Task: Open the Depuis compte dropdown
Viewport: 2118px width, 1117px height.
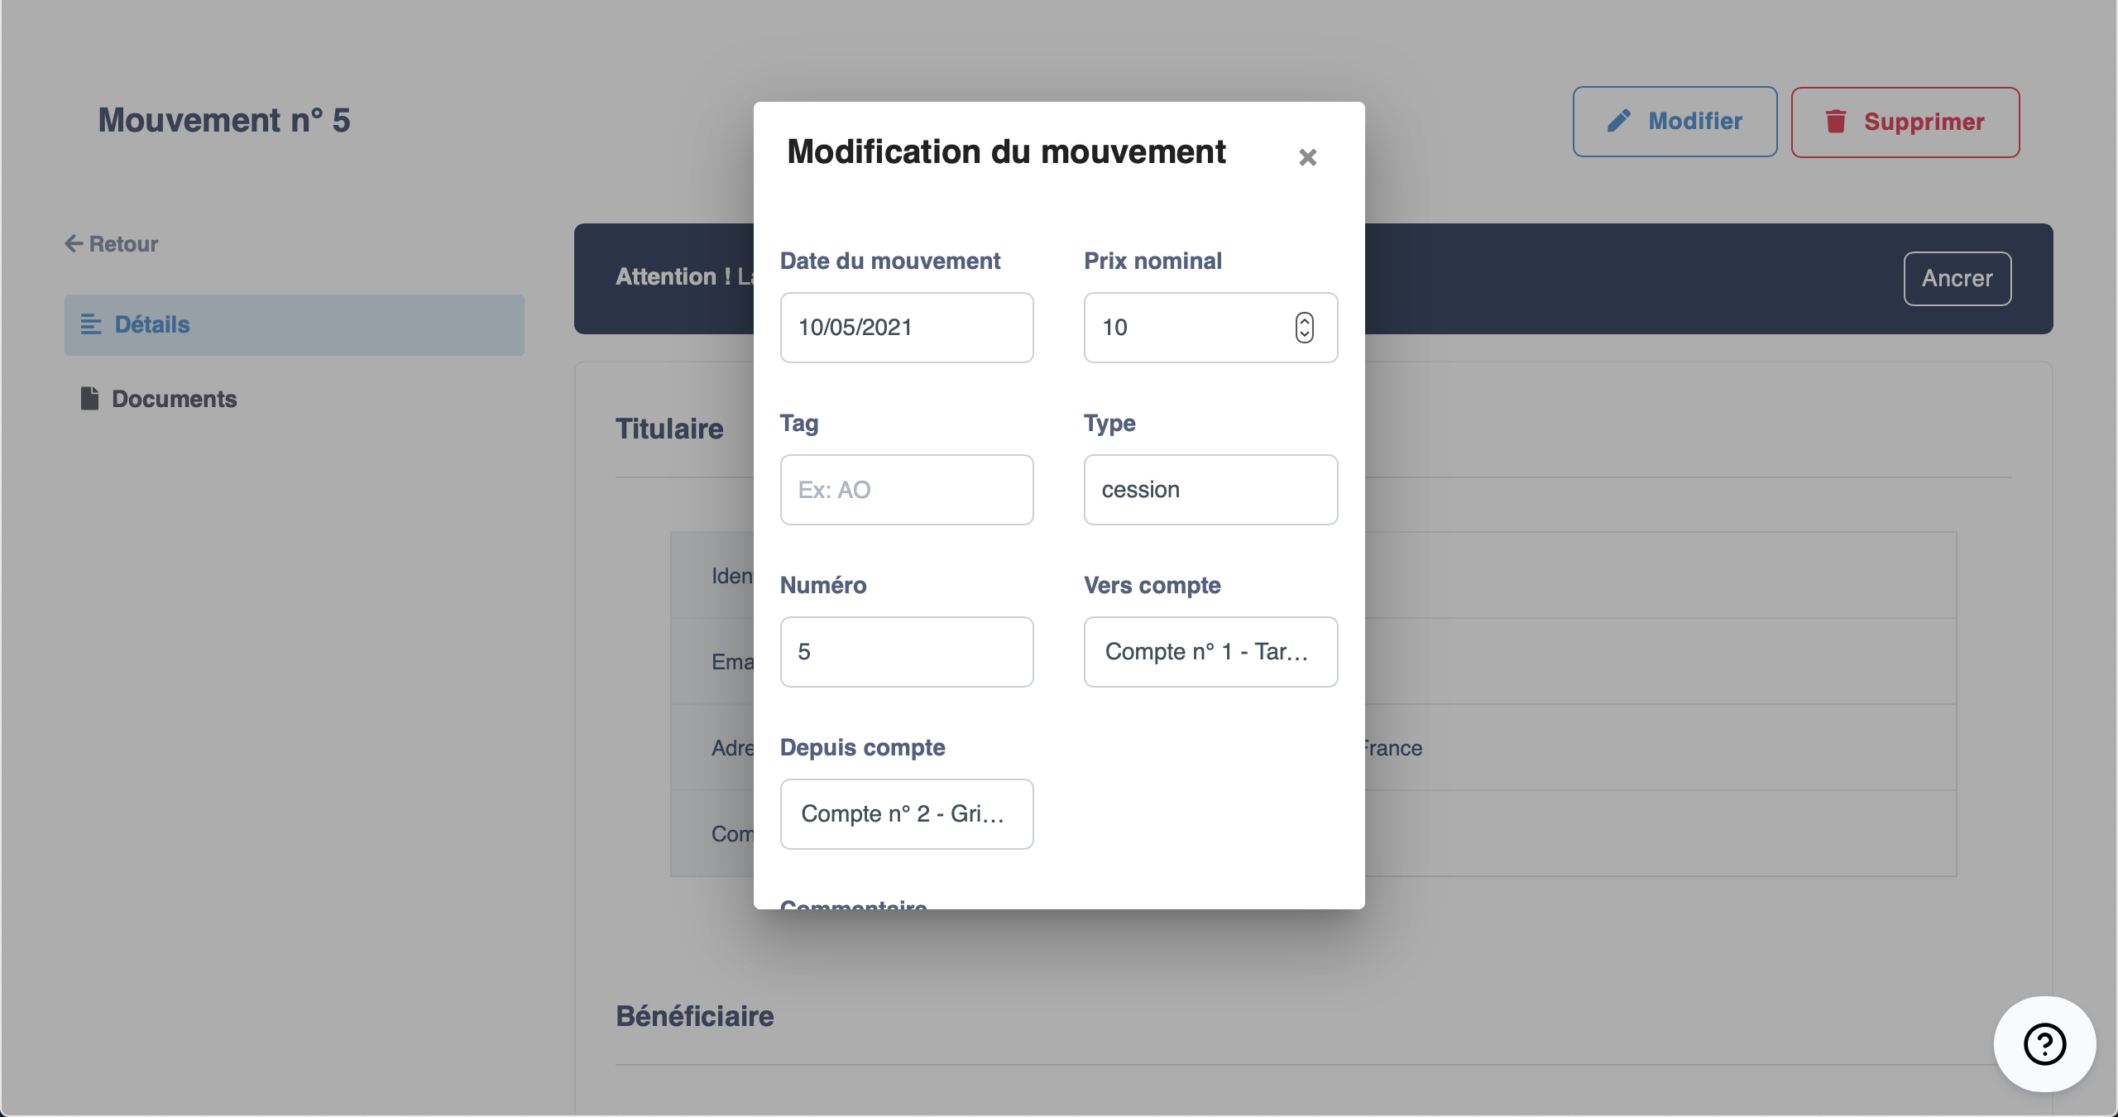Action: [x=906, y=813]
